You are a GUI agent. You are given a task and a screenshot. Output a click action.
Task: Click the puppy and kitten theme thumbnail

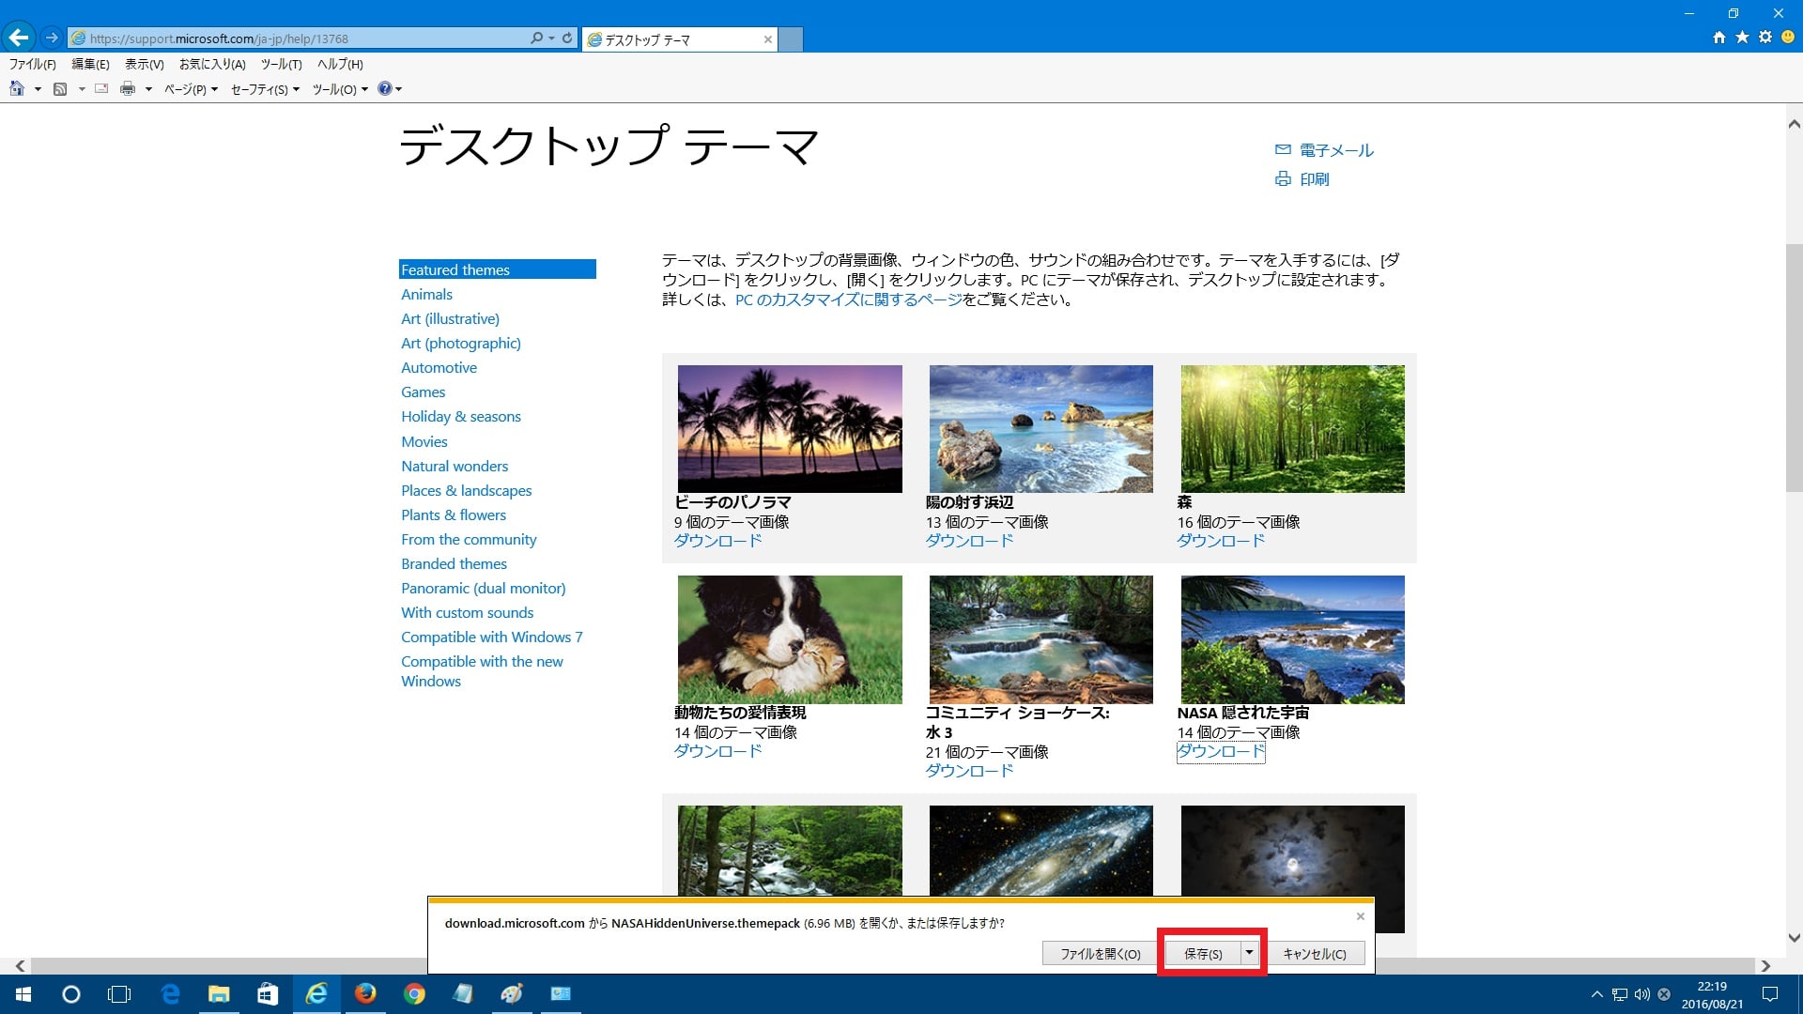(790, 639)
